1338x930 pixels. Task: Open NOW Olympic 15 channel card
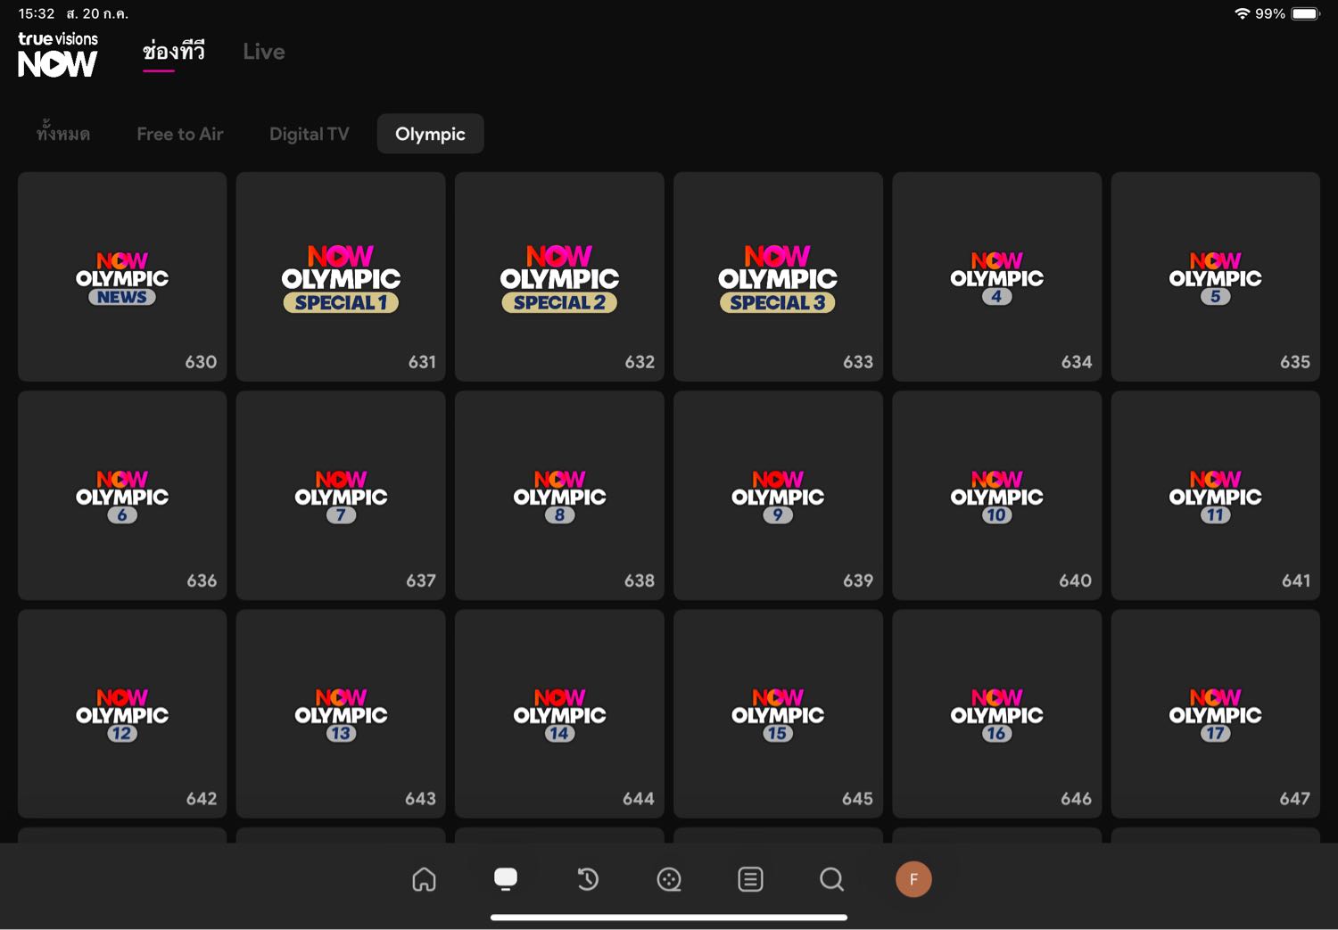click(x=778, y=713)
